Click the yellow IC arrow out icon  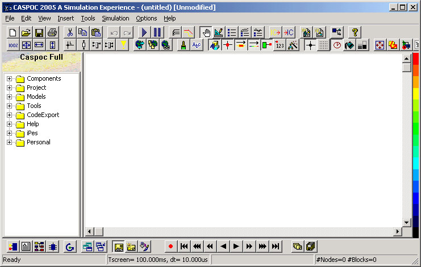(276, 32)
